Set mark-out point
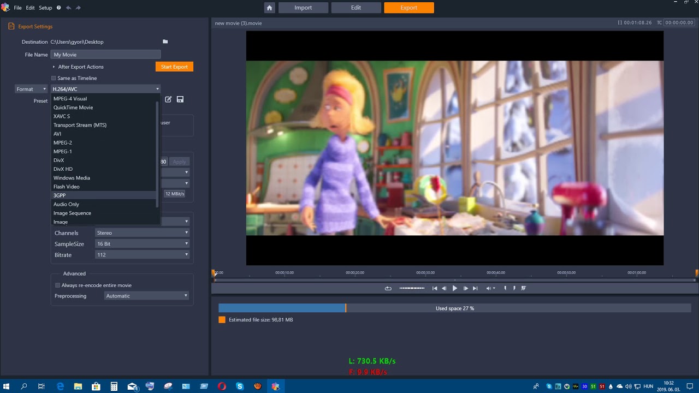Screen dimensions: 699x393 [x=514, y=288]
